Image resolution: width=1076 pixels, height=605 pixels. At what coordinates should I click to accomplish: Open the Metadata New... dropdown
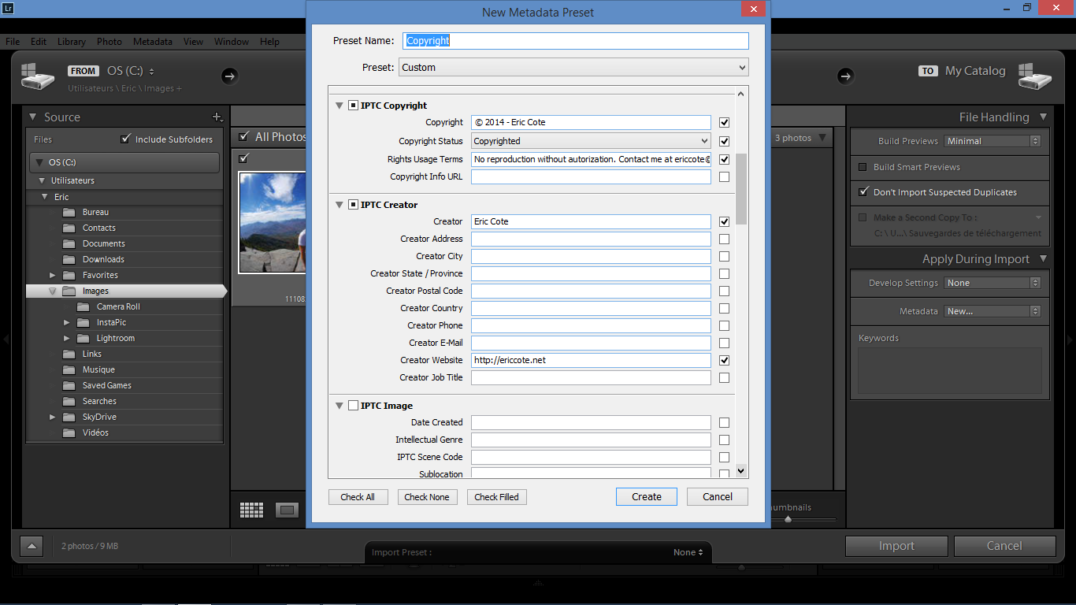[993, 311]
